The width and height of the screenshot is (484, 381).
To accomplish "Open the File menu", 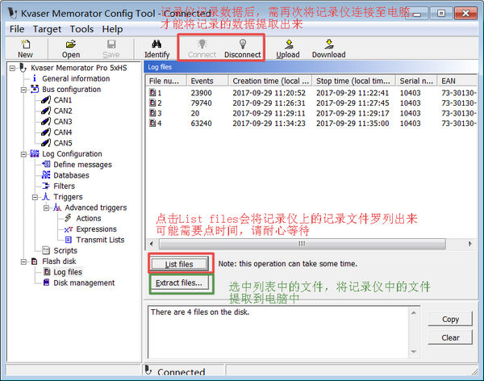I will tap(17, 29).
